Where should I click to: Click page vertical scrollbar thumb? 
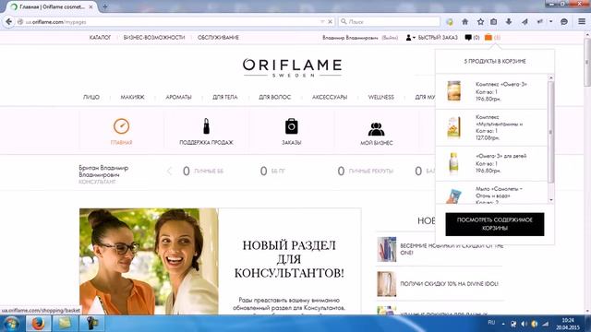pos(587,62)
